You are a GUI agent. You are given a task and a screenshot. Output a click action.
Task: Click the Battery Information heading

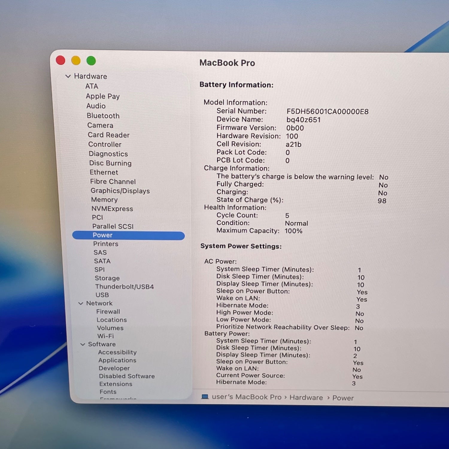[x=236, y=85]
